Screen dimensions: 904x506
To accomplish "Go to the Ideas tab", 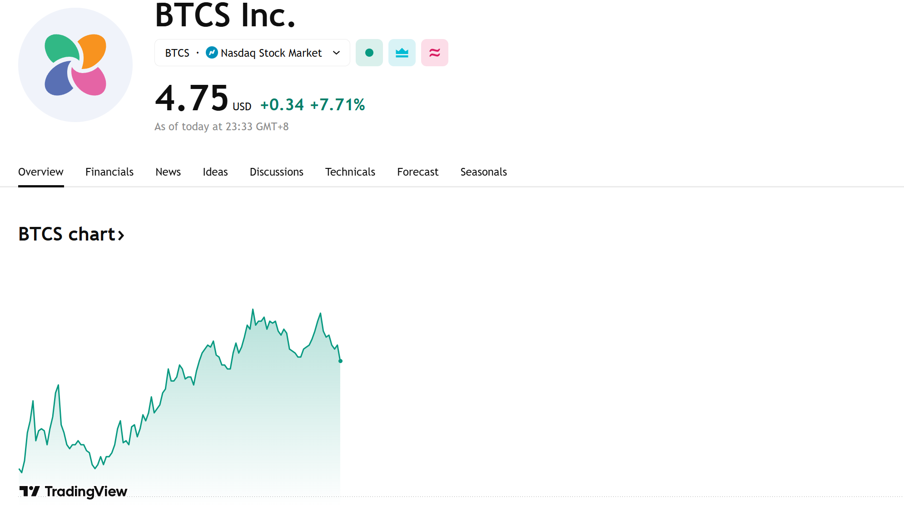I will pos(215,172).
